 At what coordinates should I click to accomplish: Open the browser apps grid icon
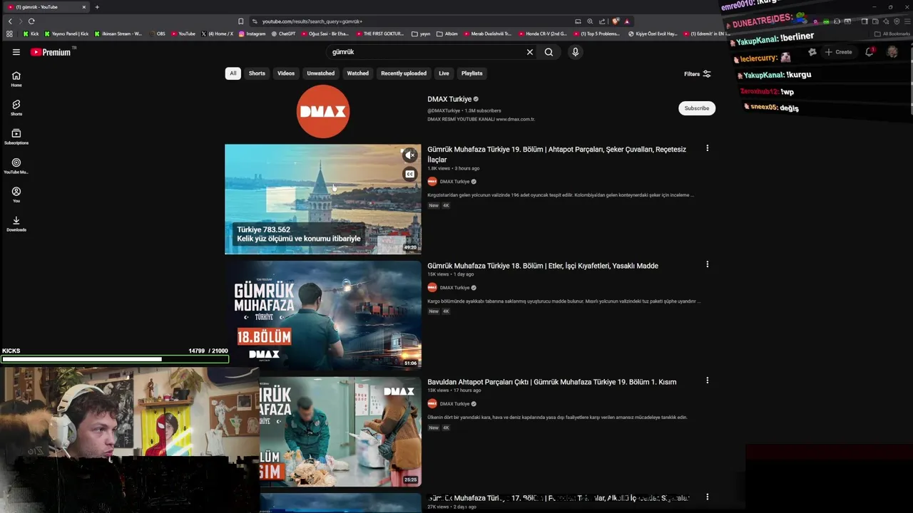tap(9, 33)
